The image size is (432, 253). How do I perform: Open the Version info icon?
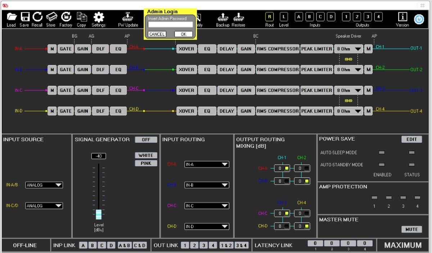coord(402,17)
